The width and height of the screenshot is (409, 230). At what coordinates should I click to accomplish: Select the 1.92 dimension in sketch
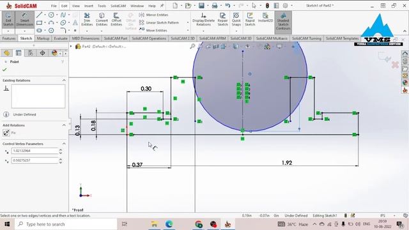tap(287, 163)
